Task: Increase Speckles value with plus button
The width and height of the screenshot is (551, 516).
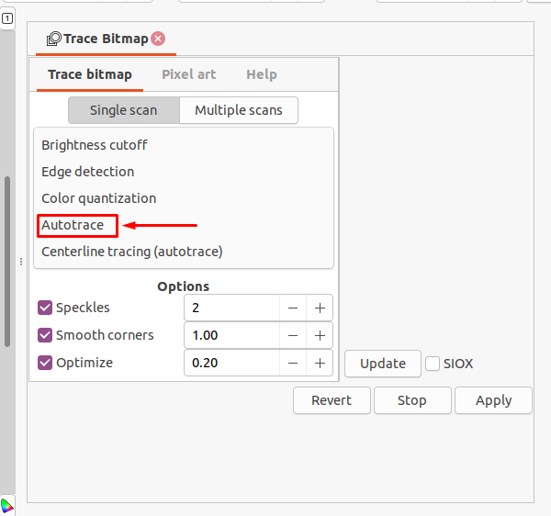Action: tap(320, 308)
